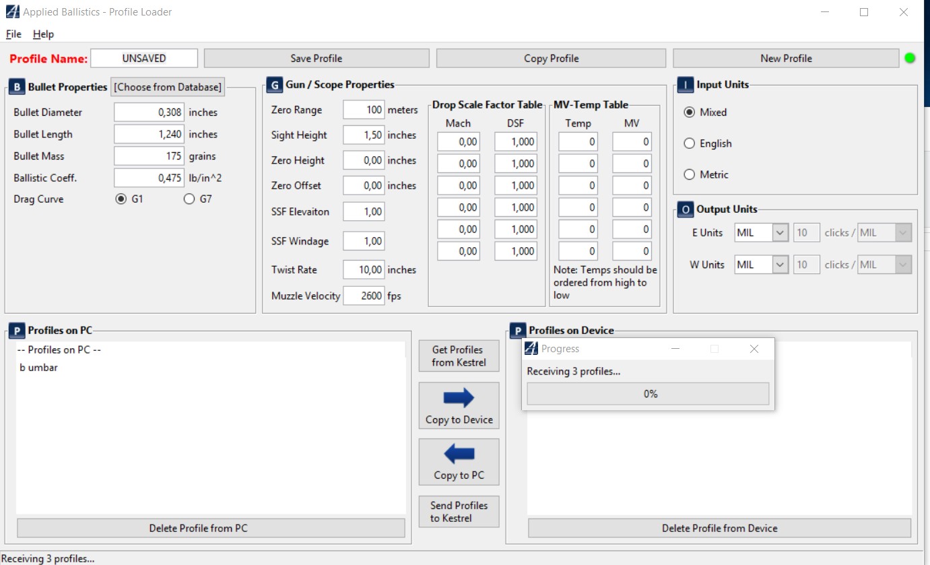
Task: Open the File menu
Action: coord(13,34)
